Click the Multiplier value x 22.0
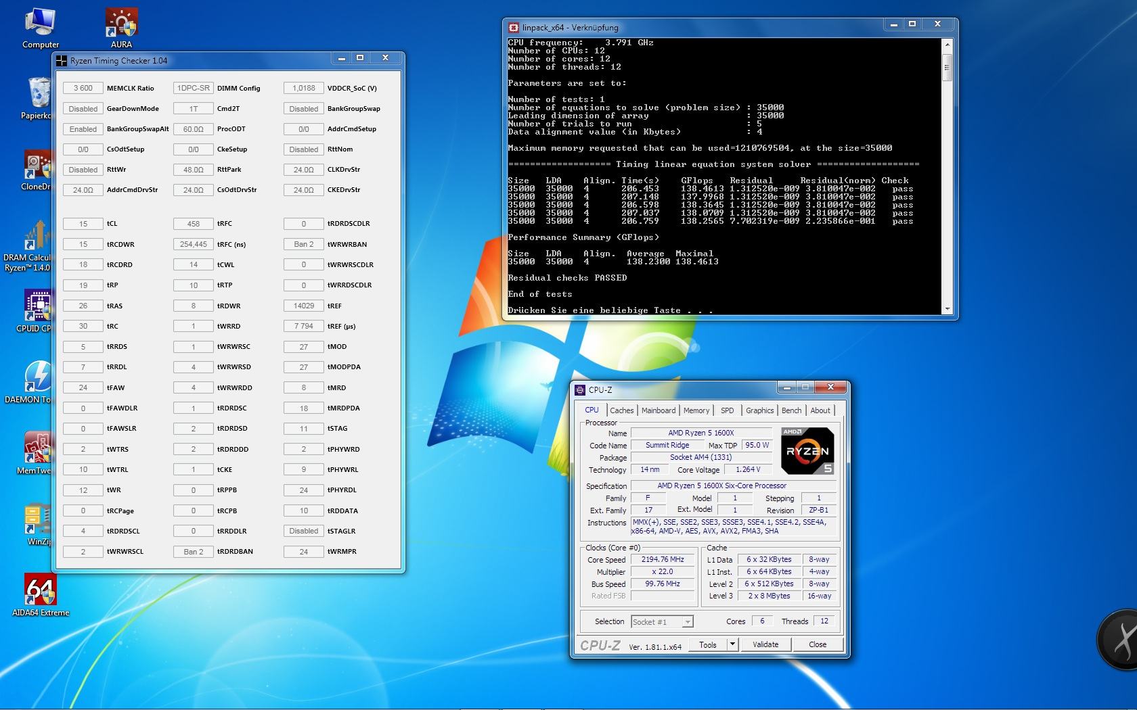This screenshot has height=710, width=1137. (663, 572)
